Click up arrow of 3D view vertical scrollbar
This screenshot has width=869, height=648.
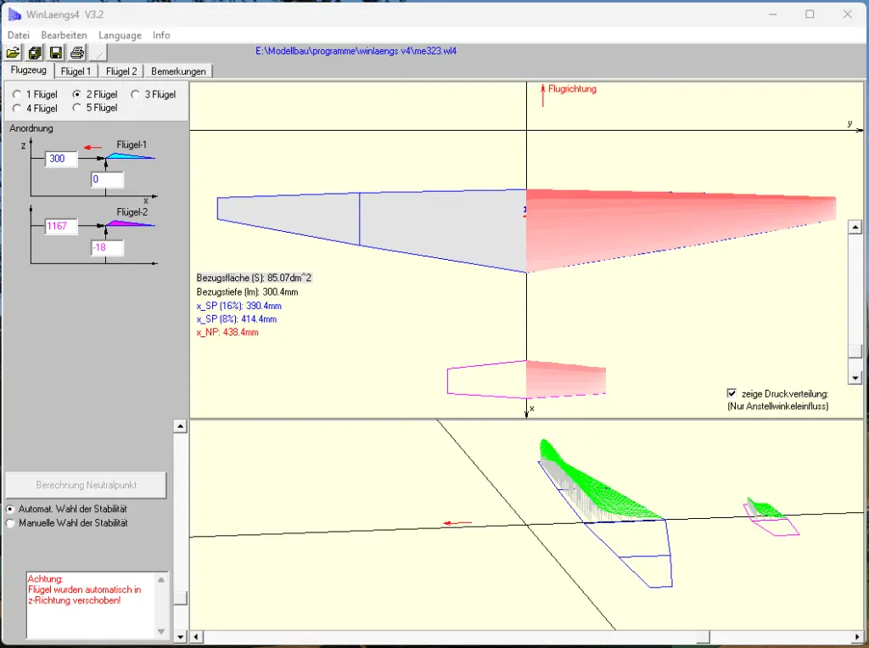[x=180, y=426]
